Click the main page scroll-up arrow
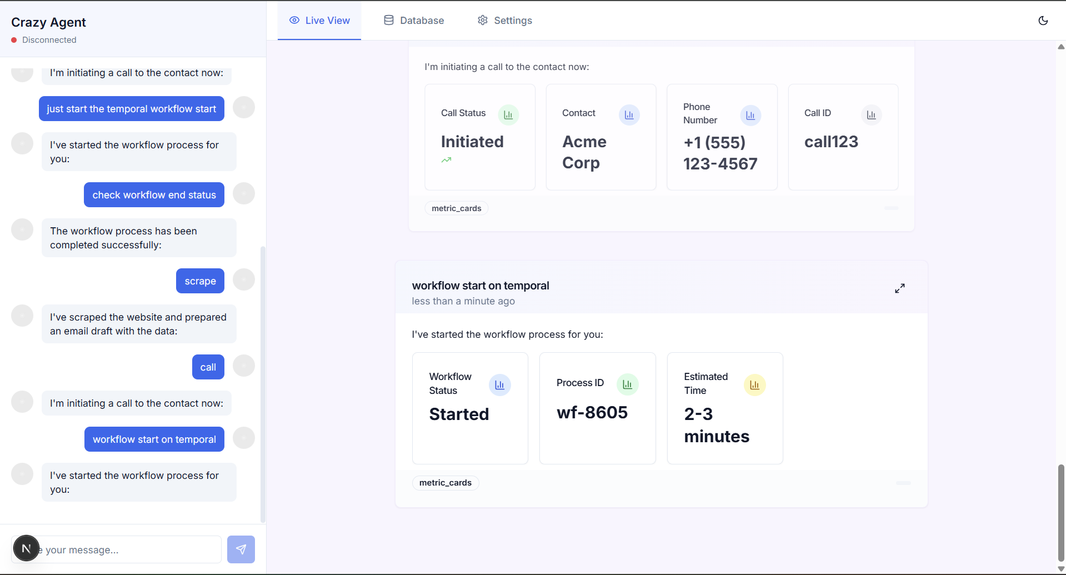The image size is (1066, 575). 1061,47
